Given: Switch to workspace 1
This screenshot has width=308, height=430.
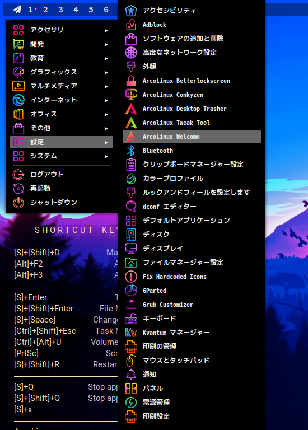Looking at the screenshot, I should coord(30,10).
